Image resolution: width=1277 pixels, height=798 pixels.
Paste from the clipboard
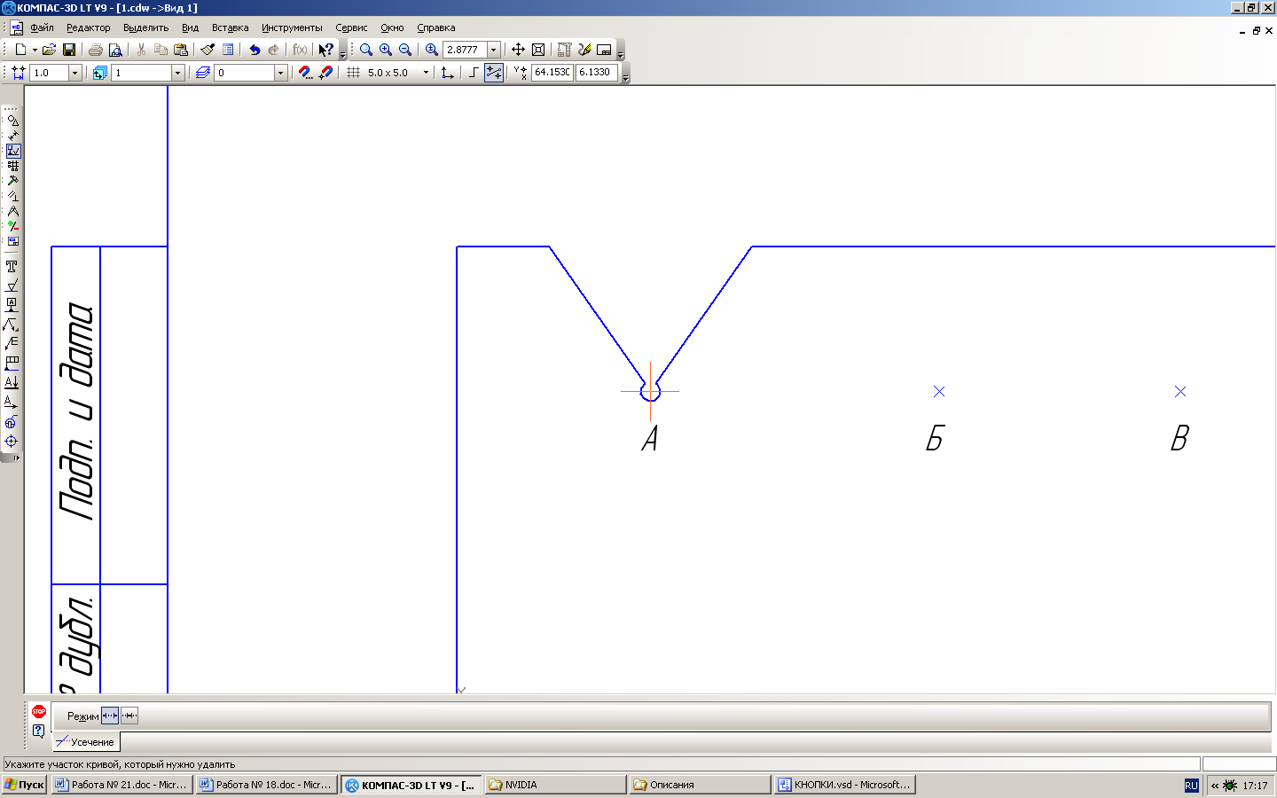click(x=181, y=50)
